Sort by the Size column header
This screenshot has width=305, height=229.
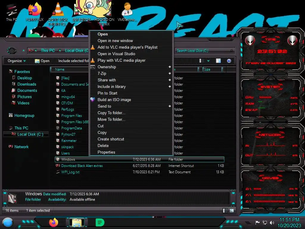212,69
